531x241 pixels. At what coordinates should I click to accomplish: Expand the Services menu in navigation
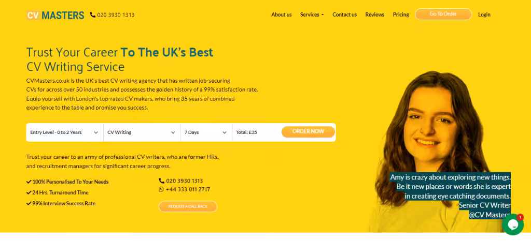(x=312, y=15)
